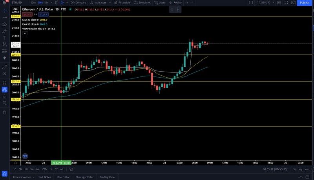Toggle lock all drawing tools
The height and width of the screenshot is (180, 314).
(5, 96)
